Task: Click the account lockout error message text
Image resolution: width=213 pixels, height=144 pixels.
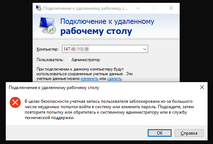Action: click(x=109, y=110)
